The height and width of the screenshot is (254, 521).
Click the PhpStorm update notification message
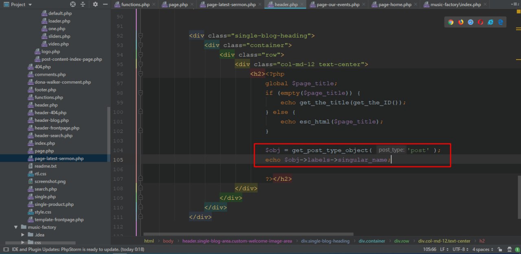pos(78,249)
